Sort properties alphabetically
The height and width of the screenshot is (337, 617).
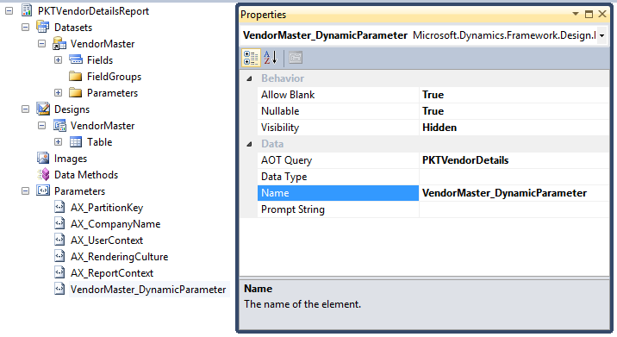(x=271, y=58)
